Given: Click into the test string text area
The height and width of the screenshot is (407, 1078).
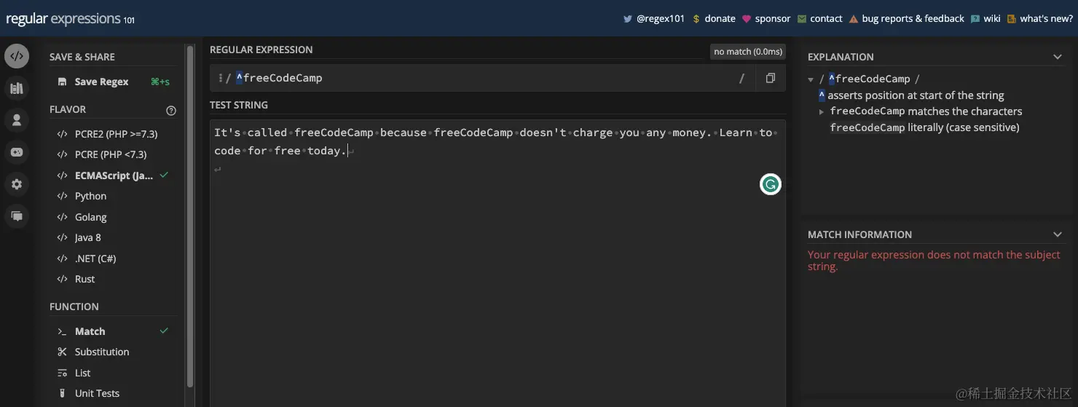Looking at the screenshot, I should (497, 262).
